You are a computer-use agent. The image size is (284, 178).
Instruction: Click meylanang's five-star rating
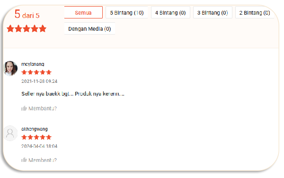[36, 72]
